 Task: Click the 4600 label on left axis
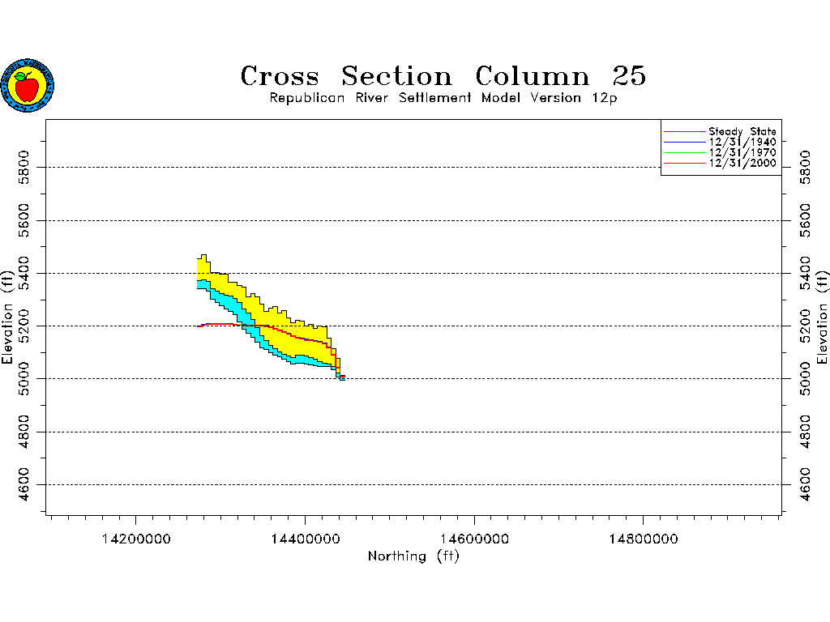click(24, 484)
